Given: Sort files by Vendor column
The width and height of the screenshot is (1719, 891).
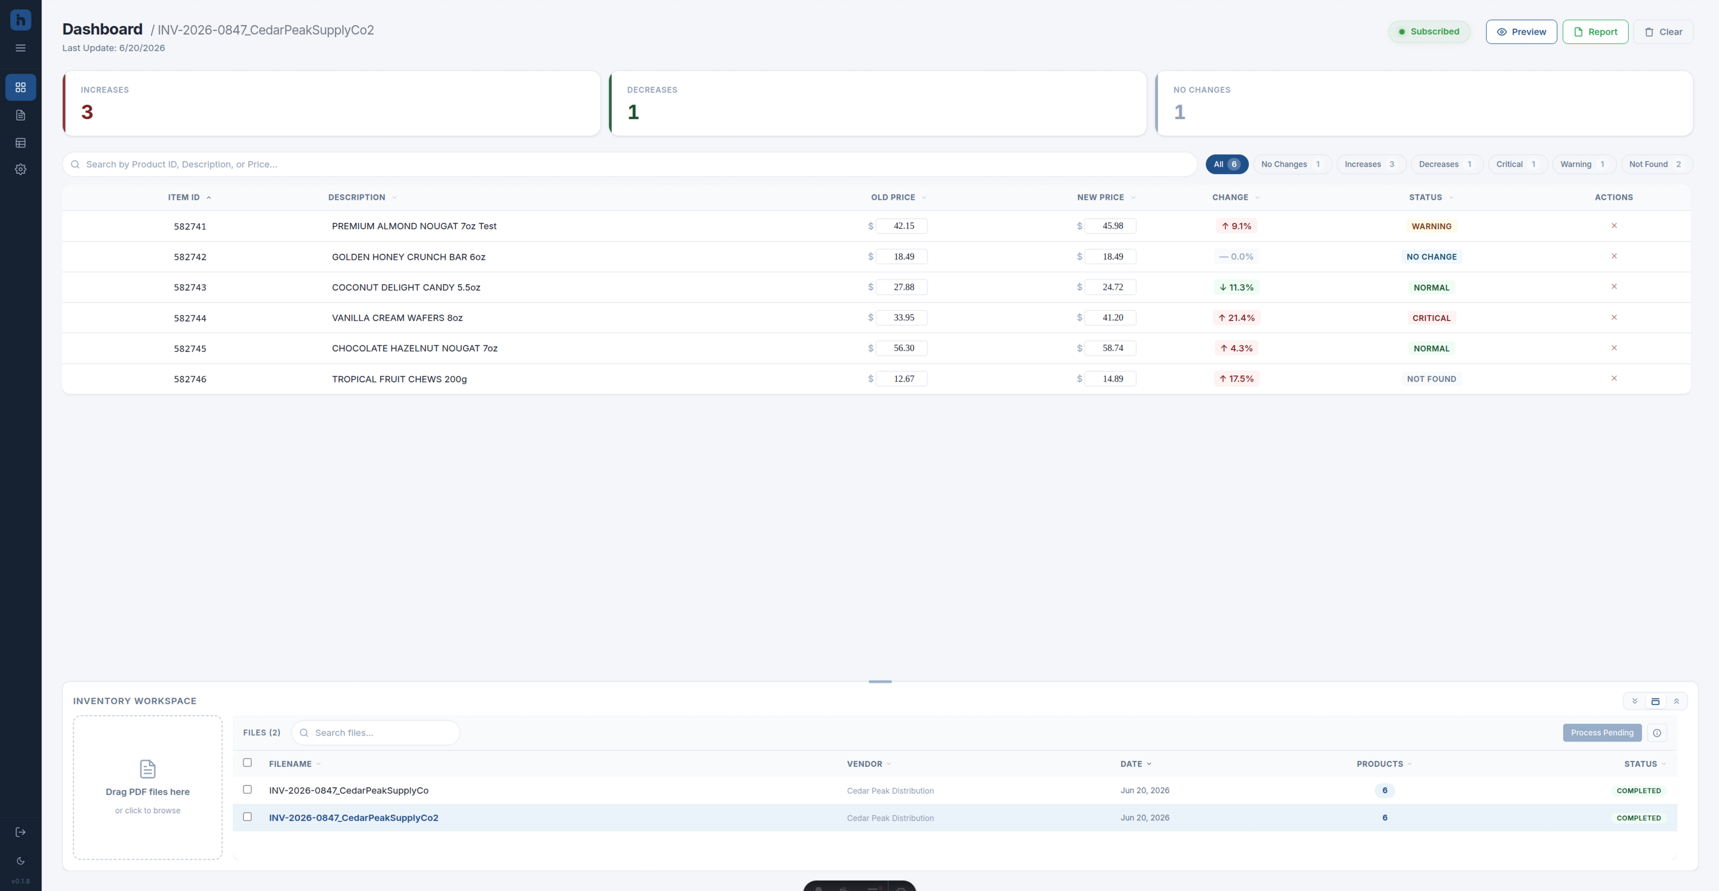Looking at the screenshot, I should coord(869,764).
